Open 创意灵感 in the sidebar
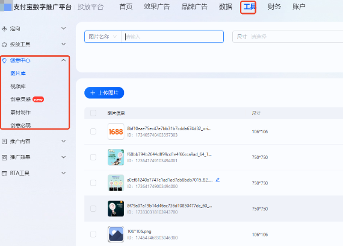 20,99
